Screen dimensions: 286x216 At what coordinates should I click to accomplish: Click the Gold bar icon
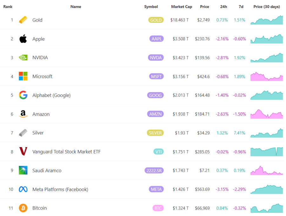pyautogui.click(x=23, y=20)
